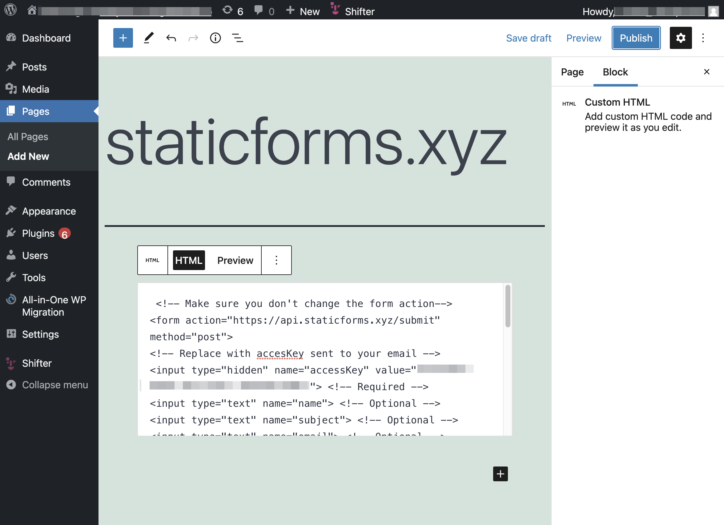
Task: Click the Howdy account menu
Action: (650, 11)
